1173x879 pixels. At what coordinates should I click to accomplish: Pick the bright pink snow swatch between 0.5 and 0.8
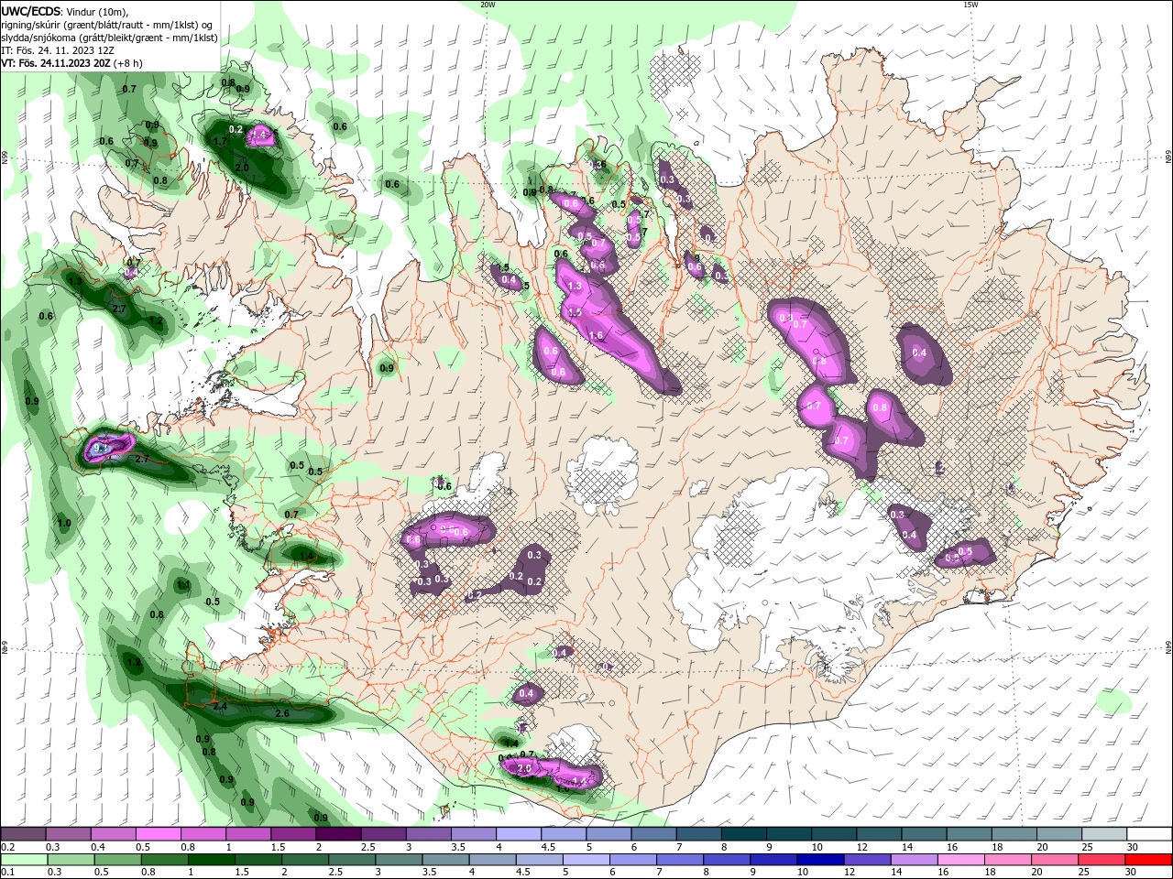[158, 834]
